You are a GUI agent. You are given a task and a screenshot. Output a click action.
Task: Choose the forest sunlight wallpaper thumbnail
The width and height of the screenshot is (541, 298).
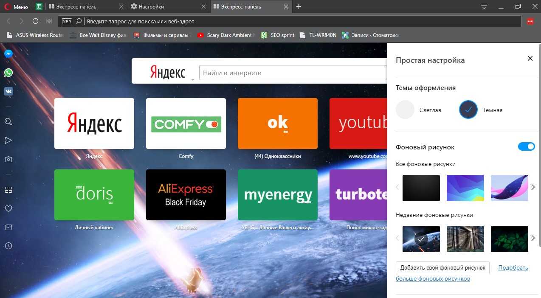click(465, 239)
